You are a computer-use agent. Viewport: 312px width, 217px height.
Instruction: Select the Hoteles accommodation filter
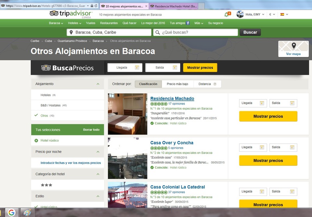(46, 95)
